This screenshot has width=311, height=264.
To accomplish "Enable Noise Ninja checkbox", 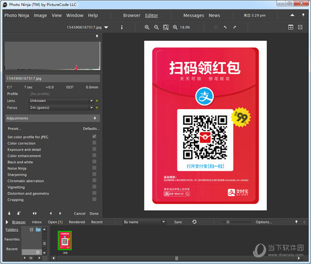I will click(94, 168).
